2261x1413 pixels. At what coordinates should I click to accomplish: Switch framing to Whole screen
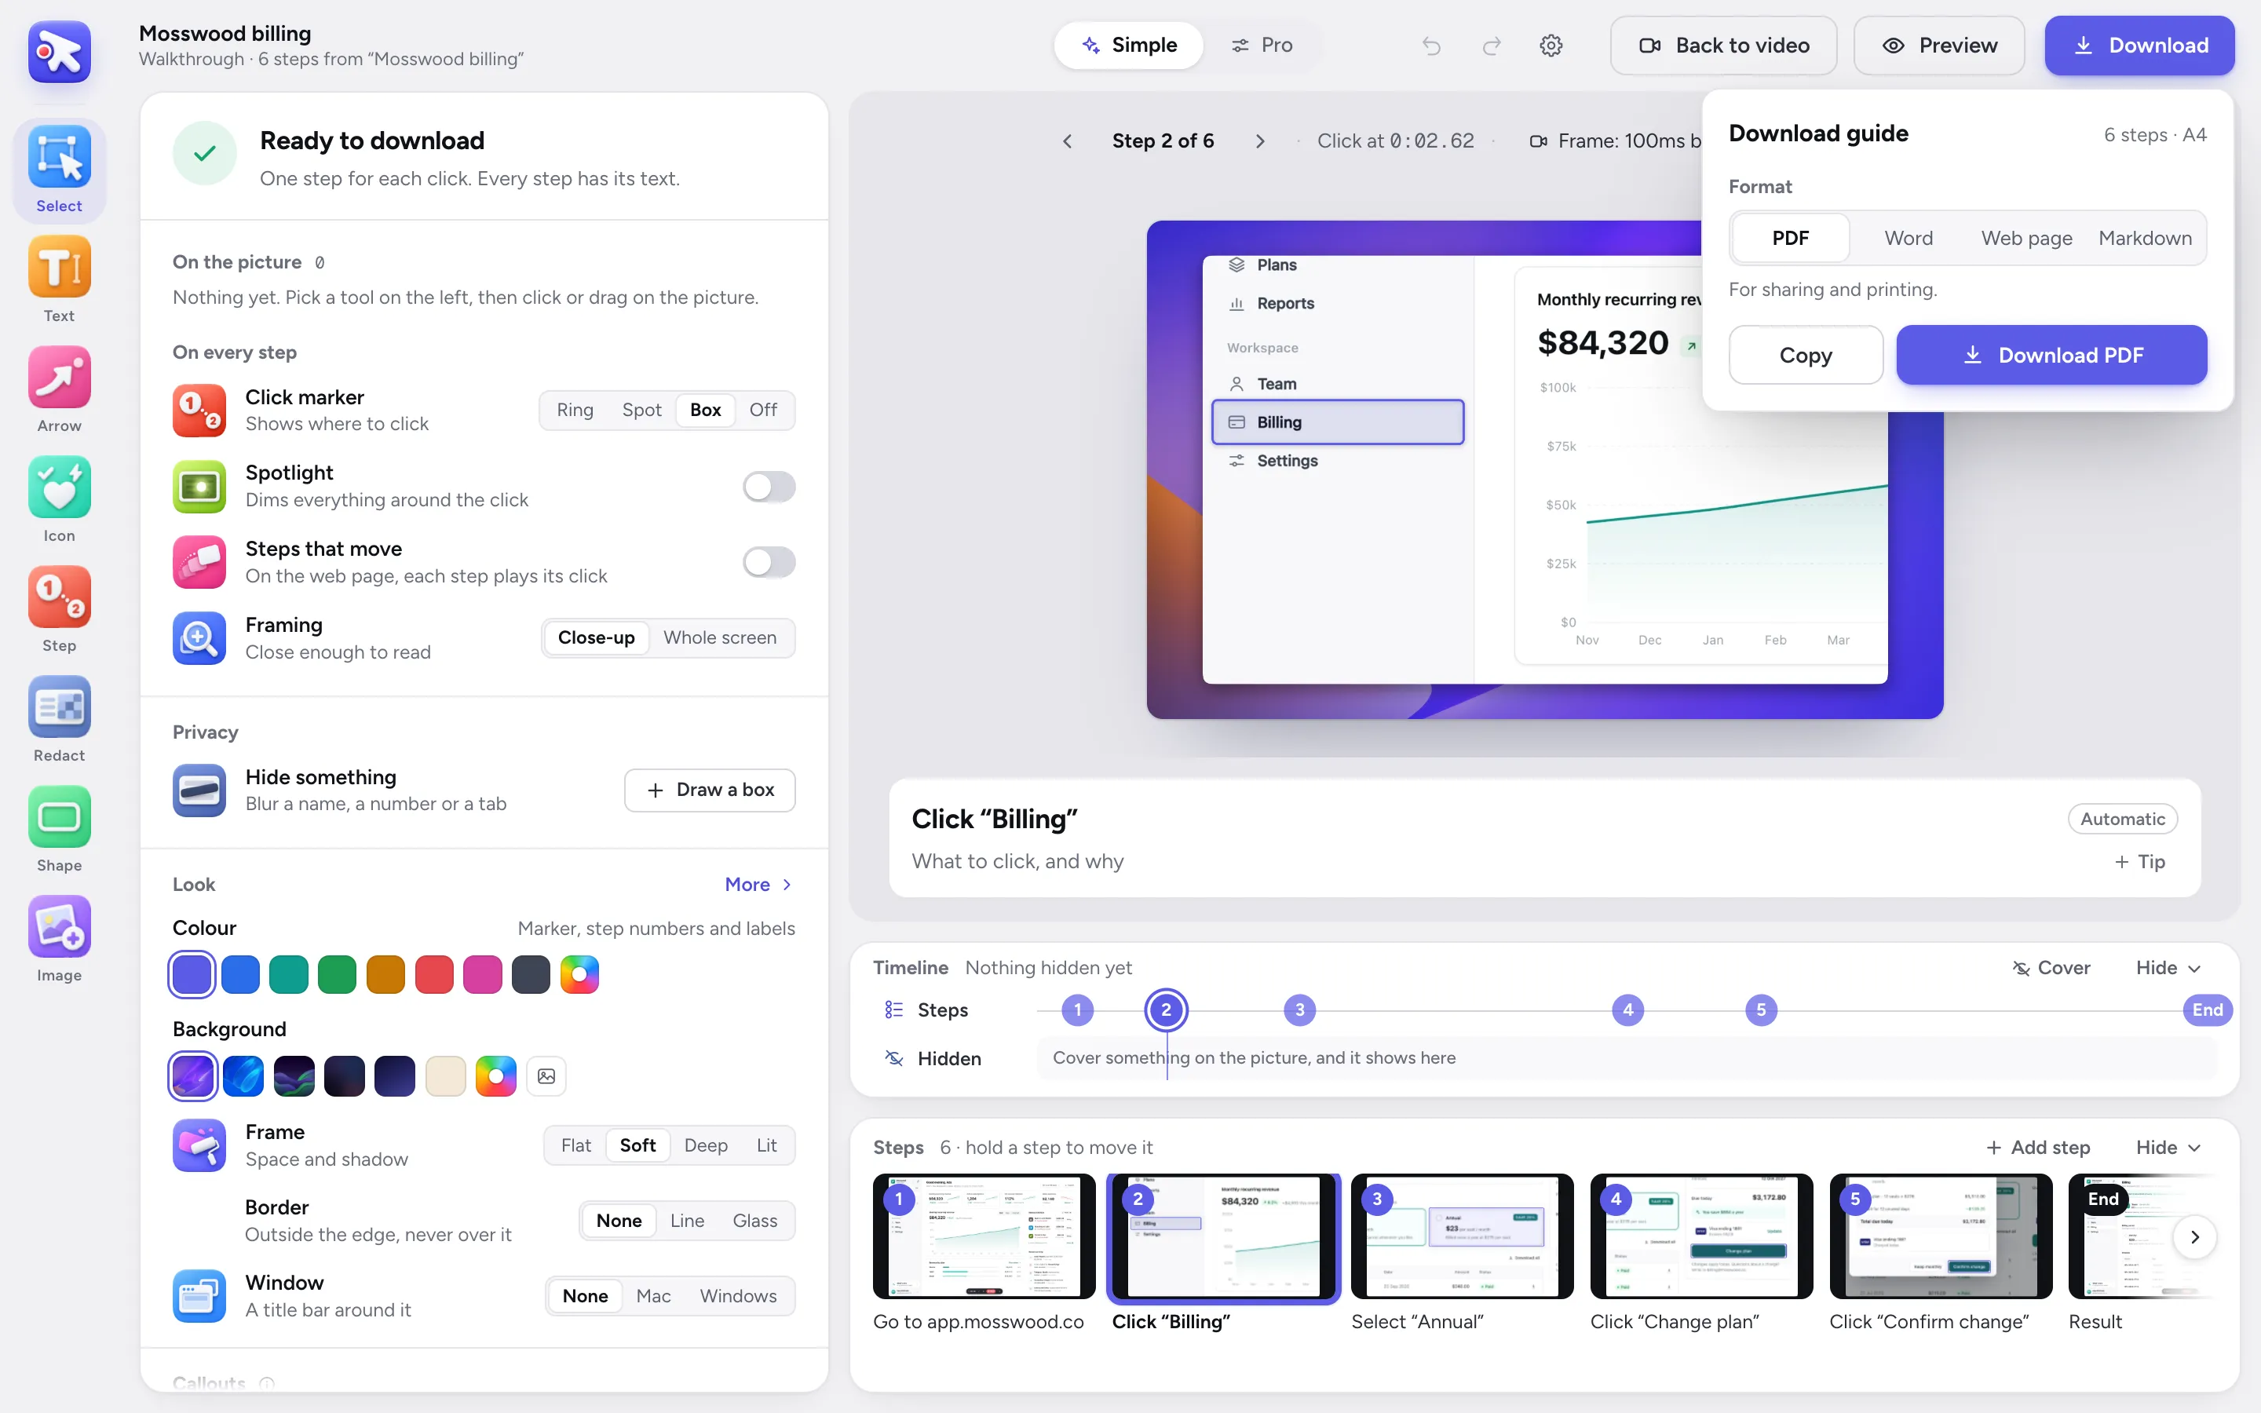(x=719, y=637)
